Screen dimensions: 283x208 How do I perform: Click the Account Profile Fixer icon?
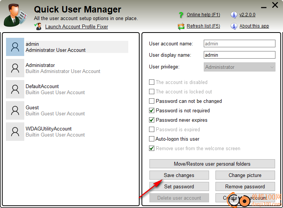point(38,26)
